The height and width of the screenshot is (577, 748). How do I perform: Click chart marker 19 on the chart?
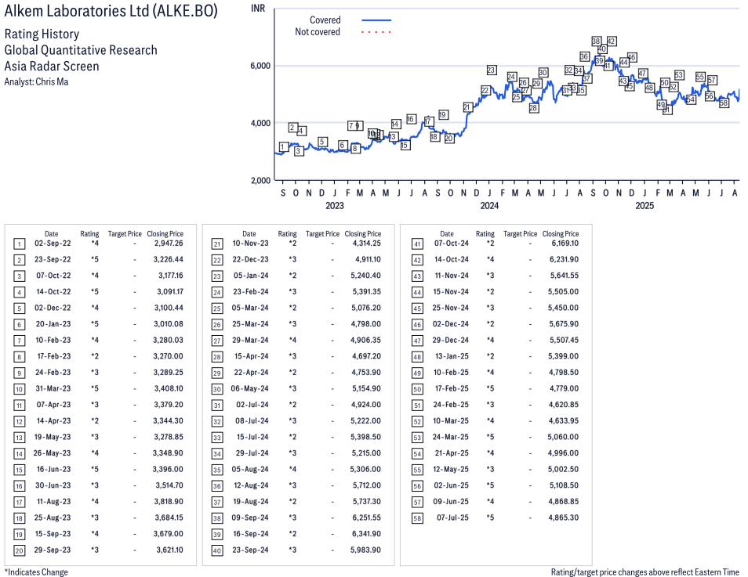click(x=443, y=115)
